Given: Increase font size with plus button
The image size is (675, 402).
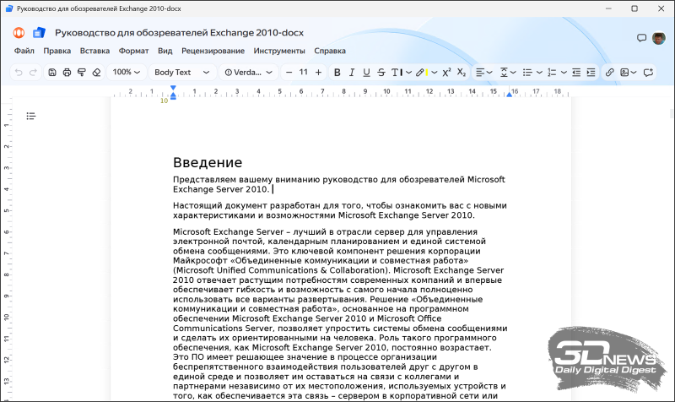Looking at the screenshot, I should coord(319,73).
